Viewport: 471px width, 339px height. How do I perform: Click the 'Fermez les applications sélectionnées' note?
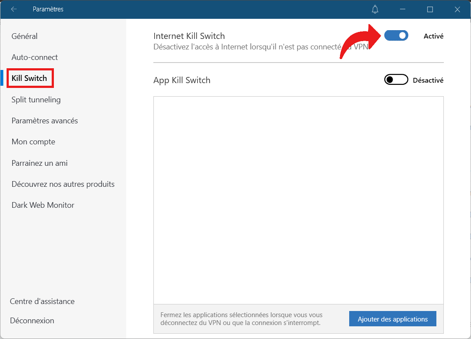pyautogui.click(x=241, y=318)
